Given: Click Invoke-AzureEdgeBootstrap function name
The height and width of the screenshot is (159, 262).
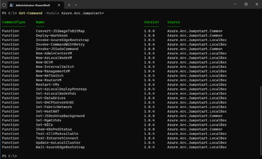Looking at the screenshot, I should (62, 40).
